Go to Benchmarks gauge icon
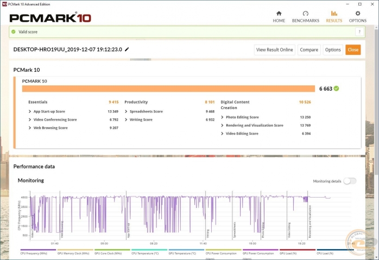 pyautogui.click(x=306, y=13)
